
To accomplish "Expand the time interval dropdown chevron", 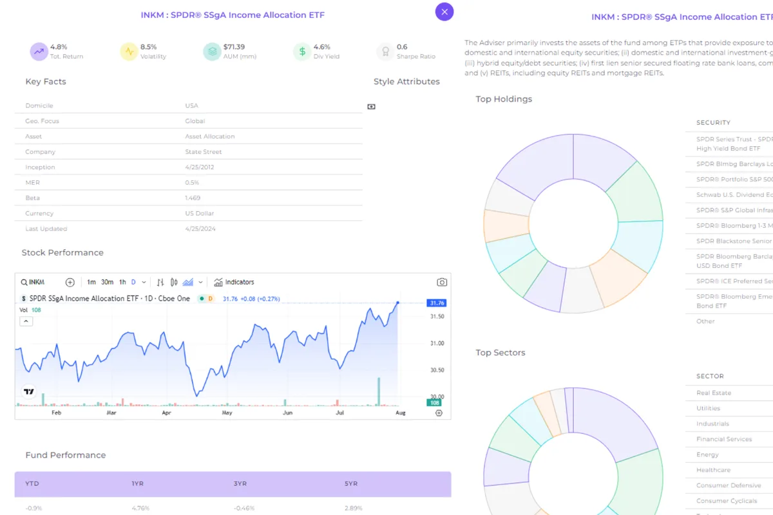I will click(x=144, y=282).
